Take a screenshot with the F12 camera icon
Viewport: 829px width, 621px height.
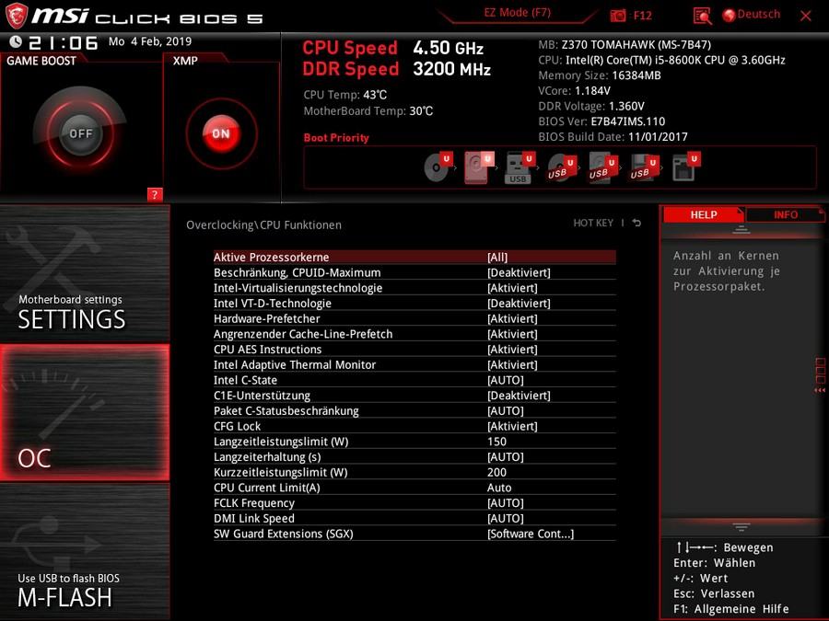click(617, 16)
